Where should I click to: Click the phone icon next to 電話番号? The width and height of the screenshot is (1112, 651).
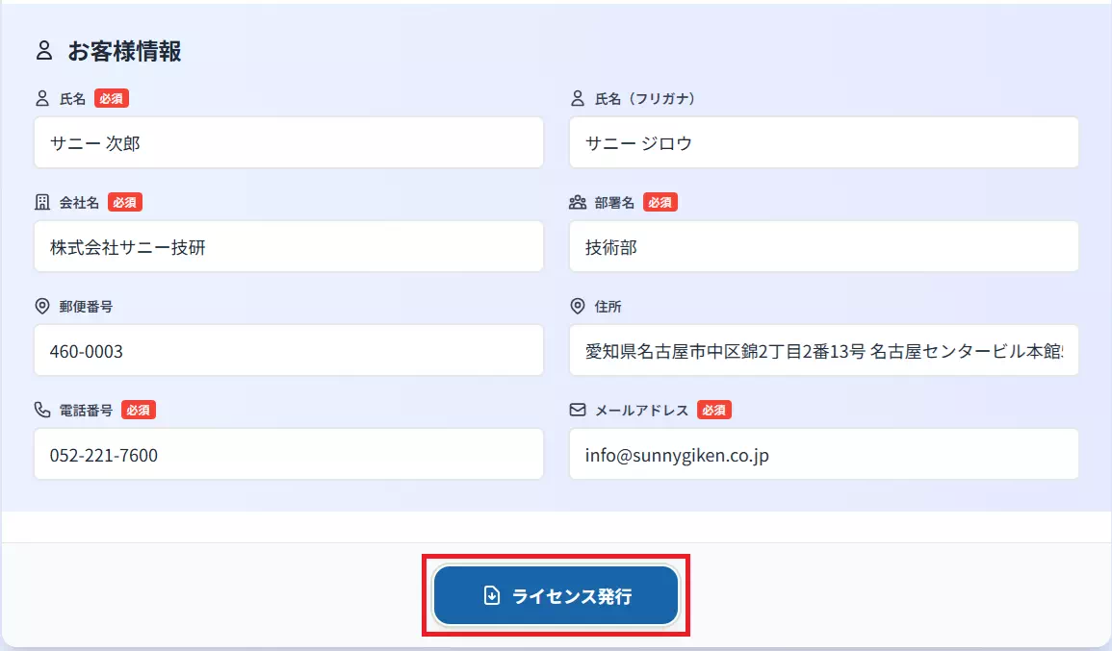[x=41, y=410]
